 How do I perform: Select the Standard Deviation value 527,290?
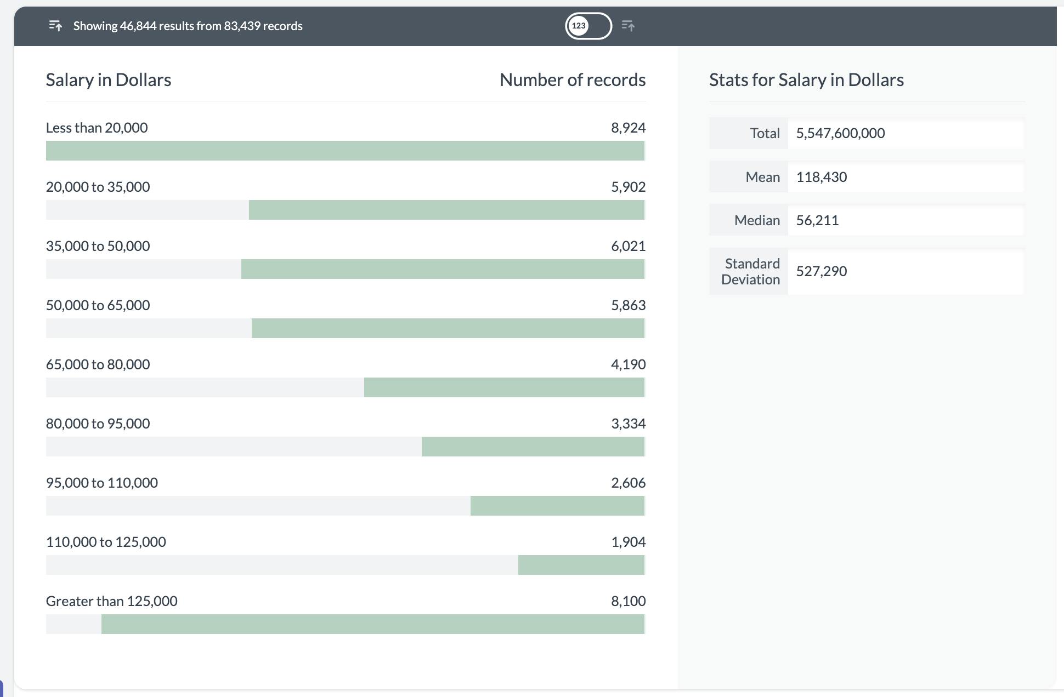(x=821, y=271)
